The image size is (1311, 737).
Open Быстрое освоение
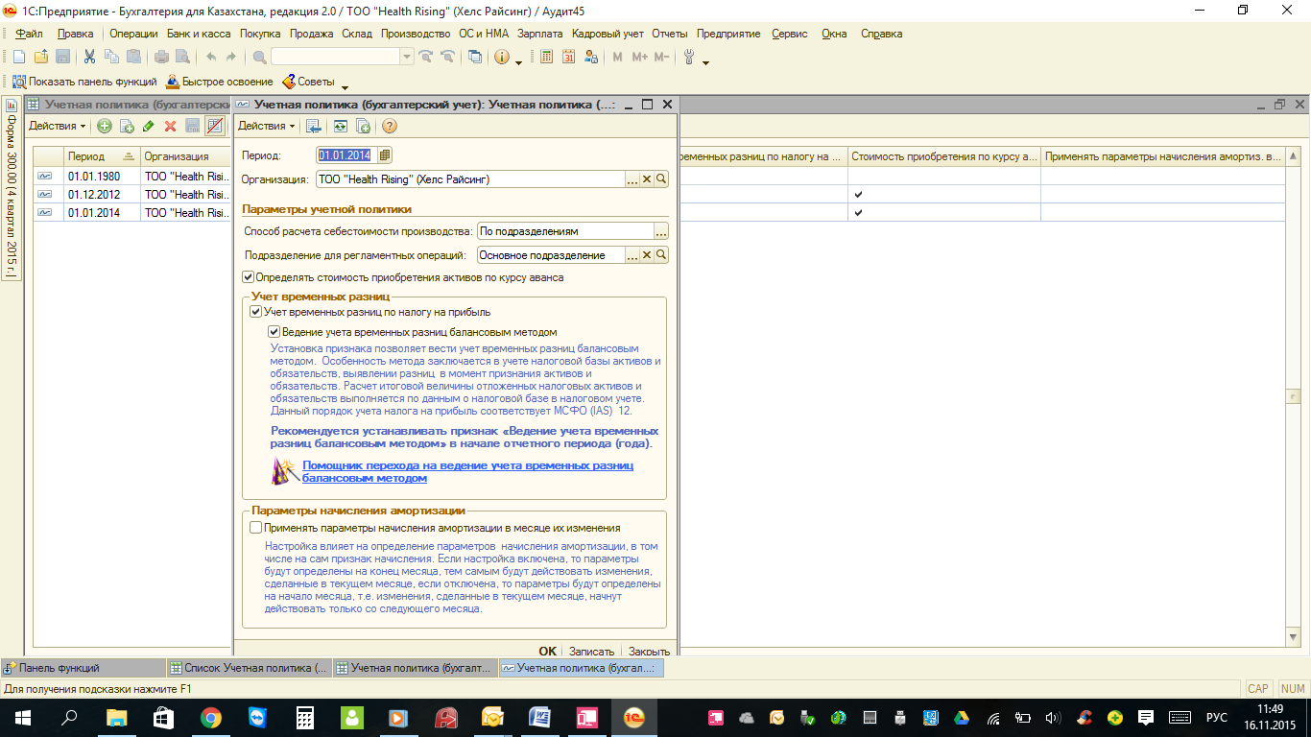(219, 83)
